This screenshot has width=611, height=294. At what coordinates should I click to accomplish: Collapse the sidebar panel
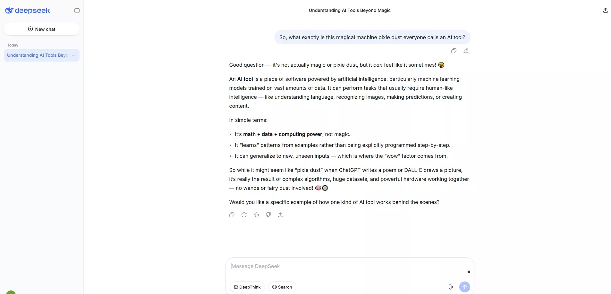77,11
